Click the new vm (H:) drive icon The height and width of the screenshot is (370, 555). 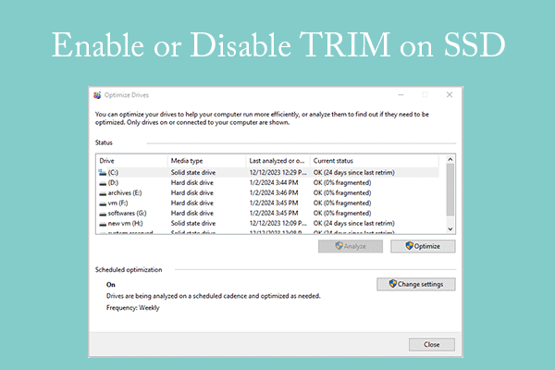tap(102, 223)
